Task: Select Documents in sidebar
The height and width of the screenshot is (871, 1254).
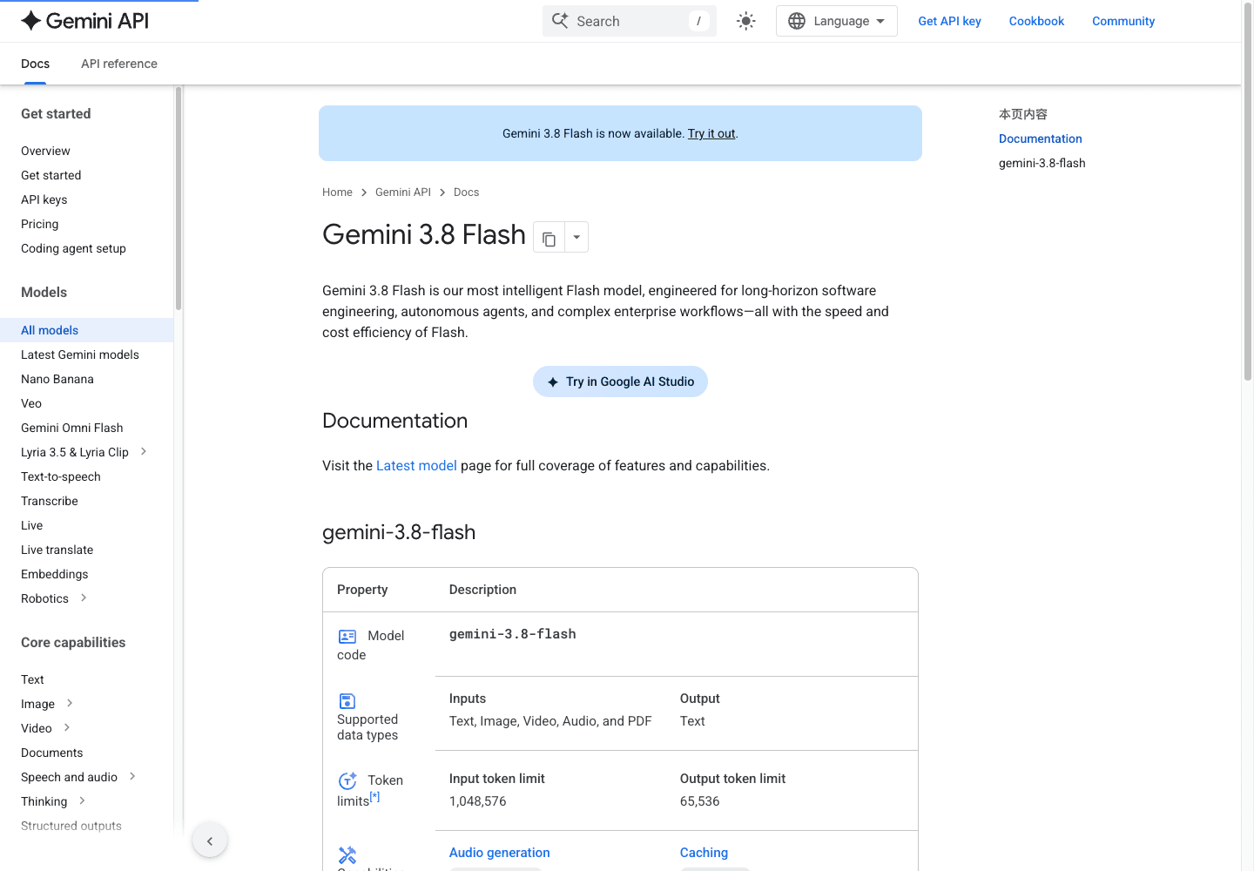Action: pyautogui.click(x=52, y=753)
